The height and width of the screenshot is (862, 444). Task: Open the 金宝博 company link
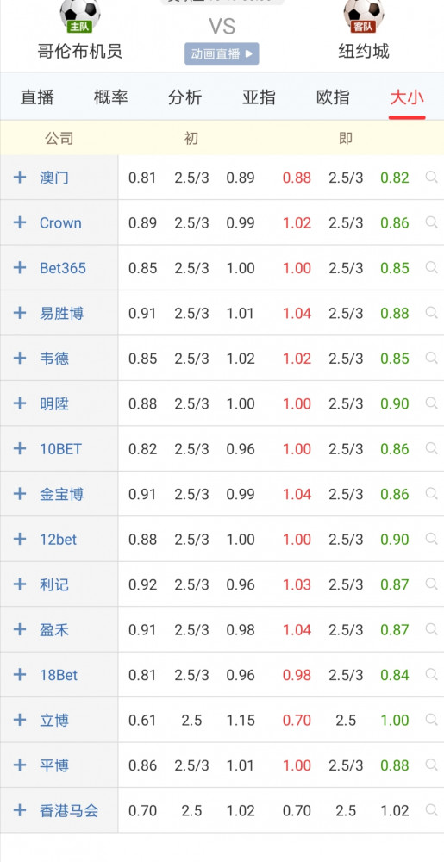pos(61,494)
